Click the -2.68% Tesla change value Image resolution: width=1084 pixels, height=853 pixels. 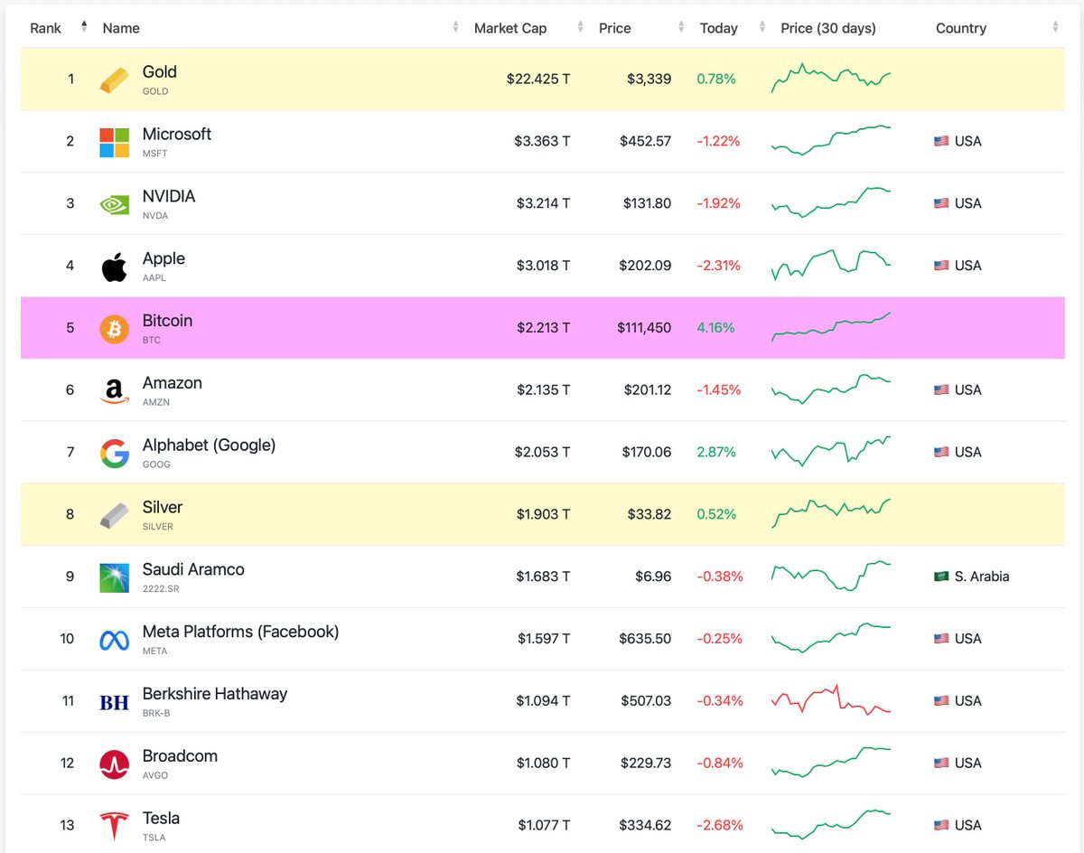pos(718,825)
